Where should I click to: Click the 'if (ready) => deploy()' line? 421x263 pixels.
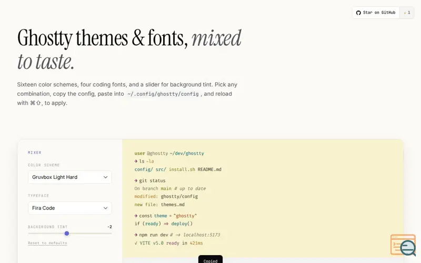[164, 224]
